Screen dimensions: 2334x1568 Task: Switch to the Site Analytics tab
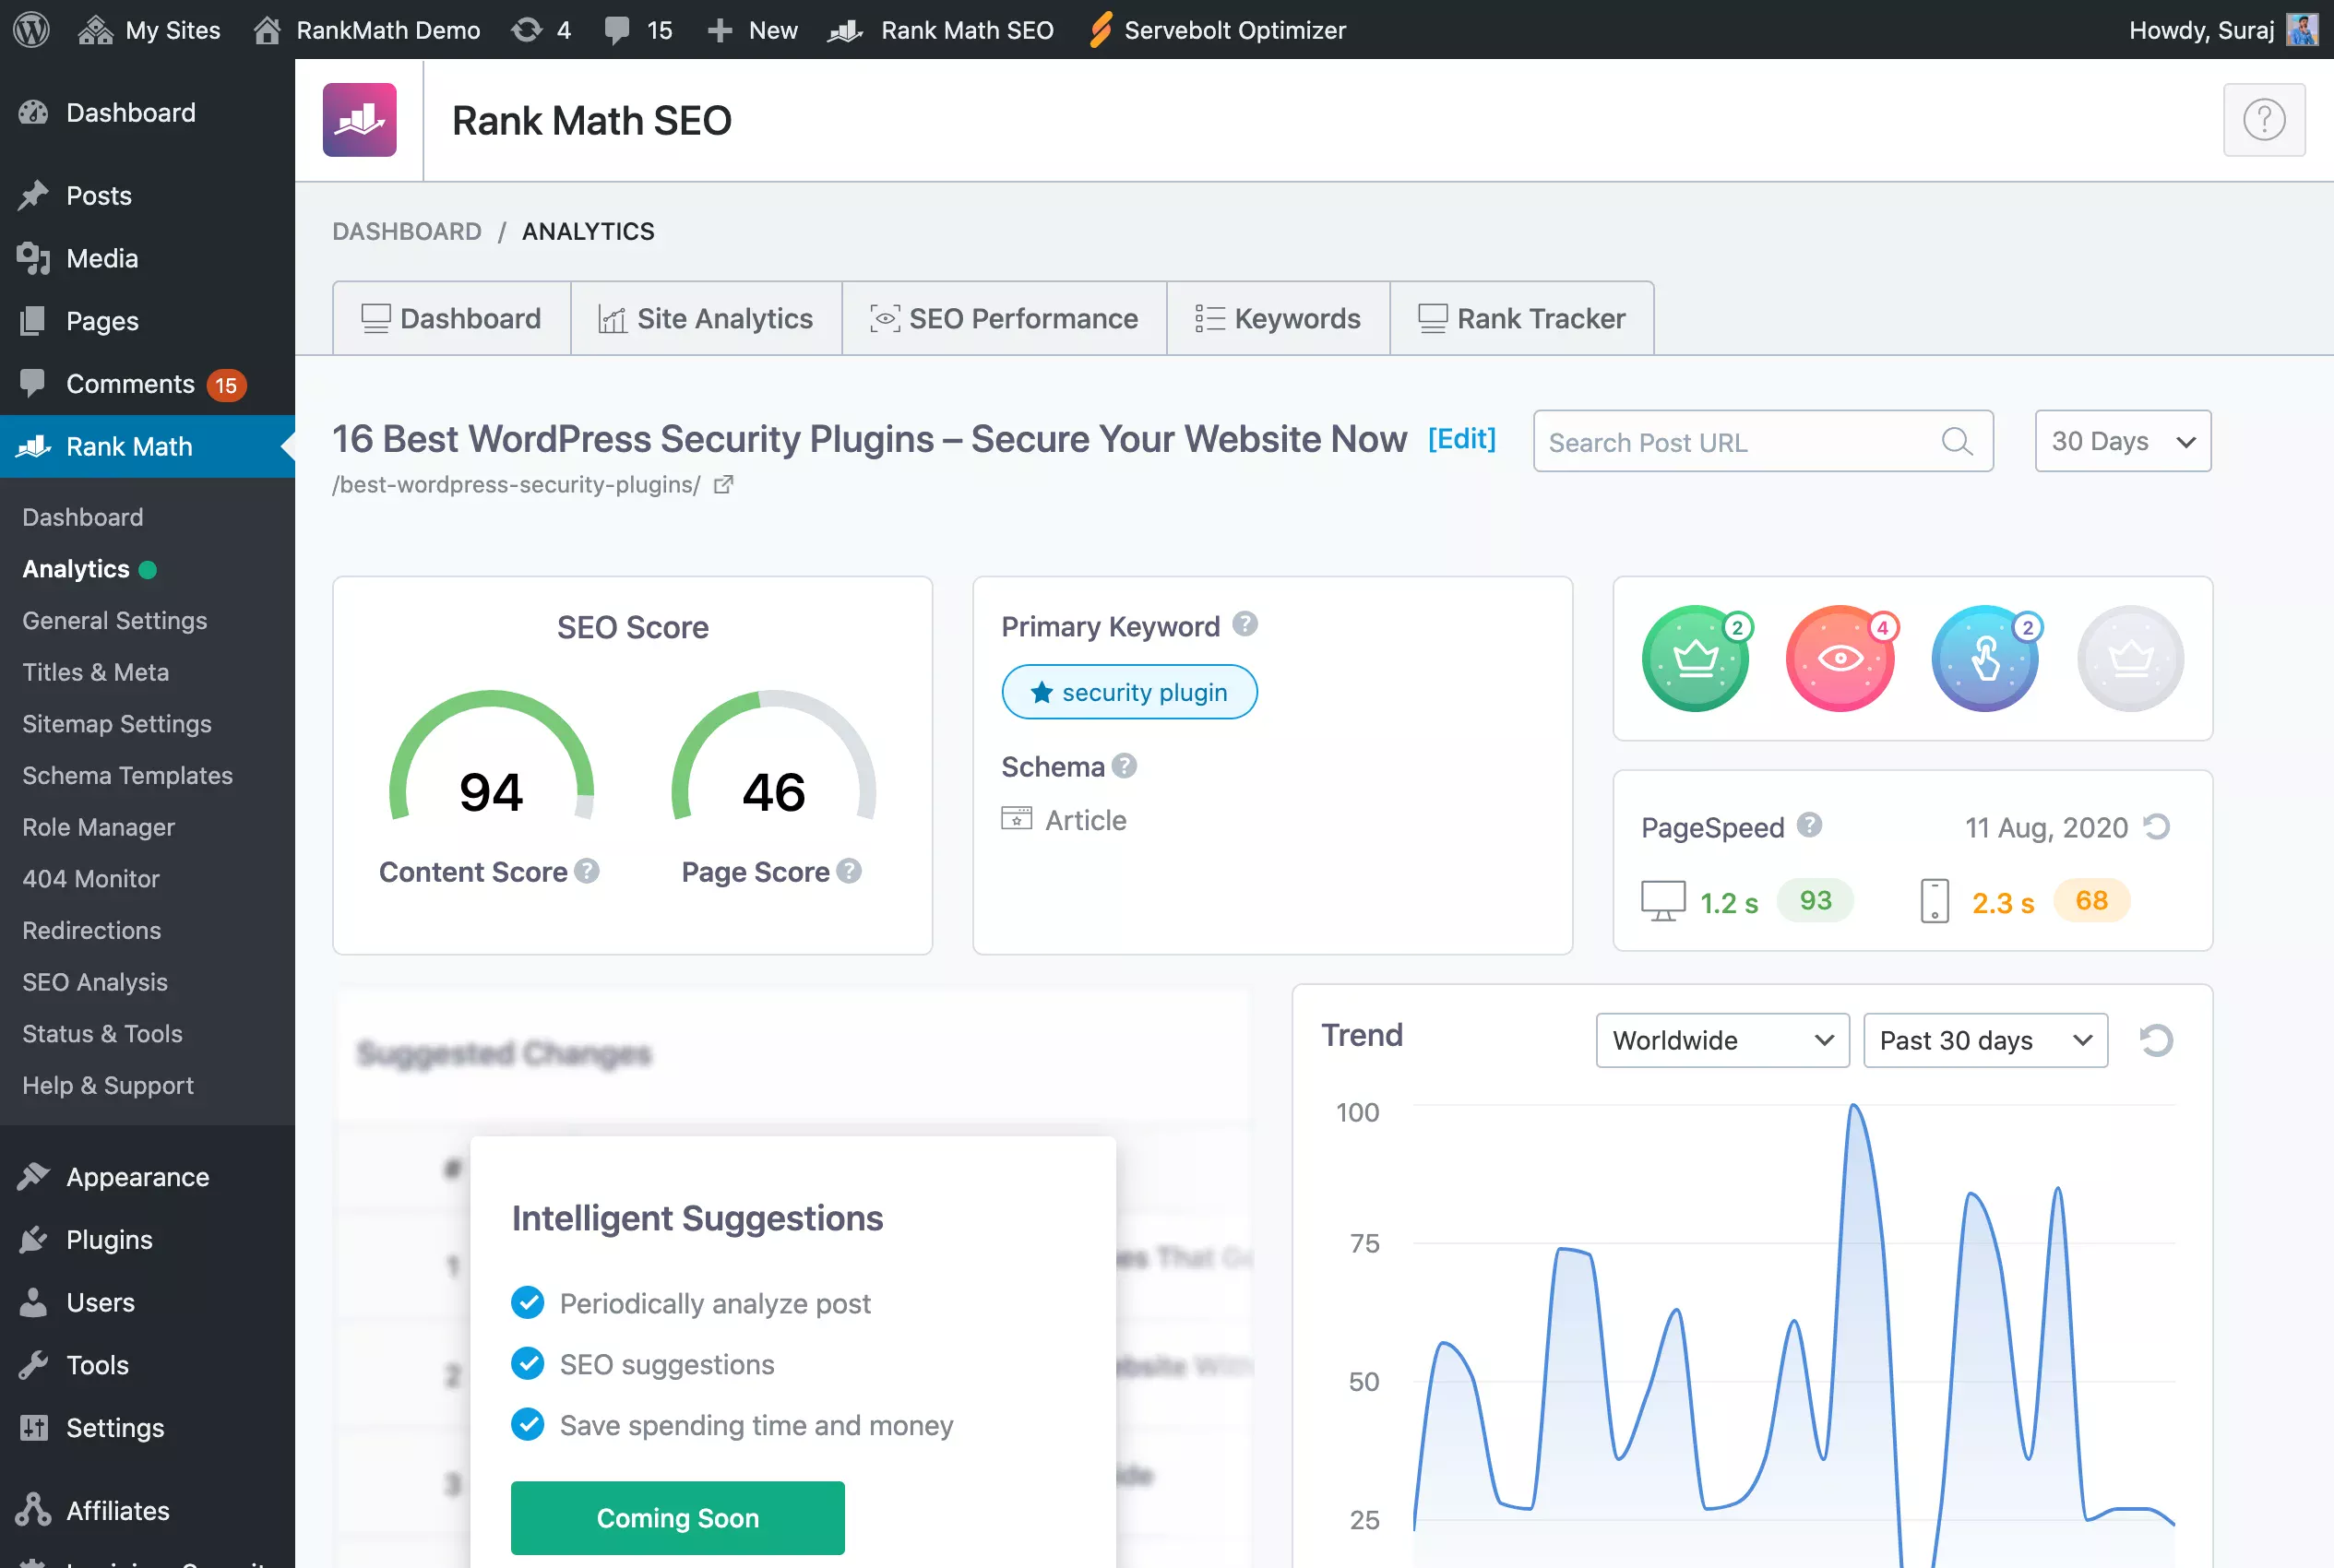pos(706,318)
